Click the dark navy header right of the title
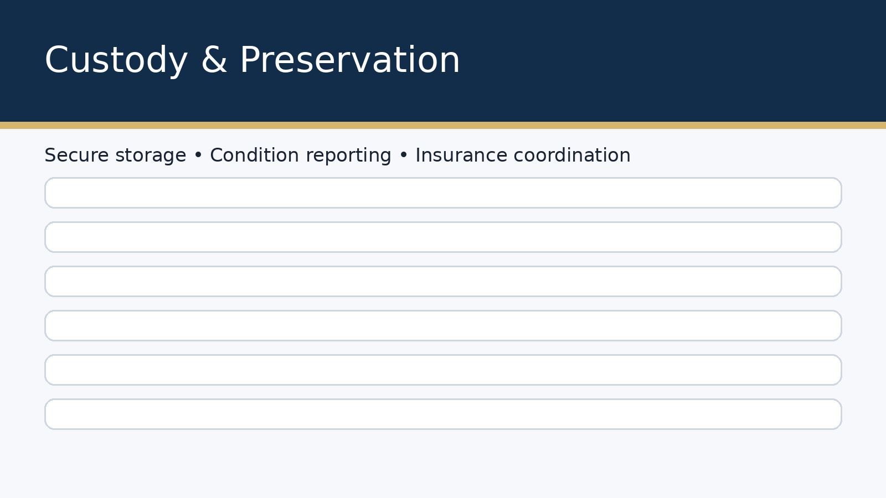 coord(664,61)
